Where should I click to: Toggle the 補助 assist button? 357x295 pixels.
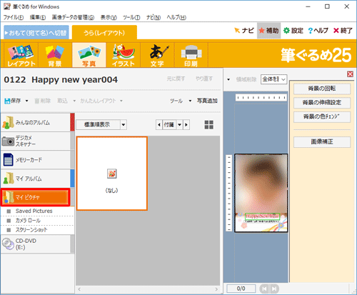pos(268,31)
